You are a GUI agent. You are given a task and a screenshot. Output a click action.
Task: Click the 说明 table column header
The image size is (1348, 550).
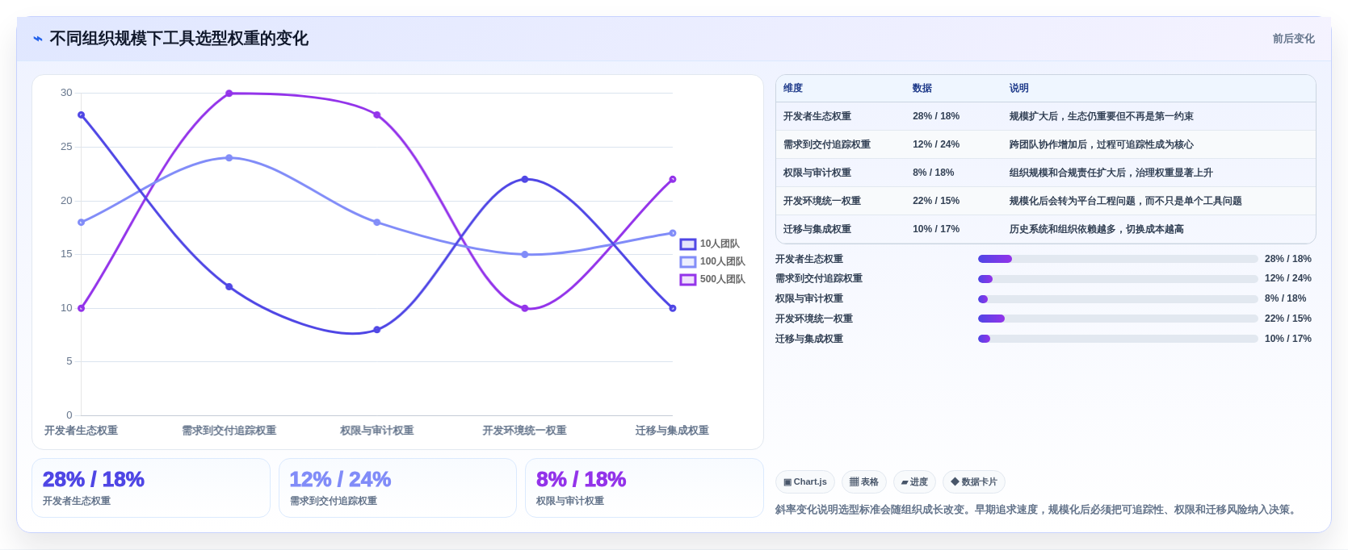(x=1019, y=88)
